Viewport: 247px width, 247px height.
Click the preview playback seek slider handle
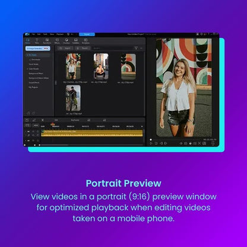click(x=151, y=140)
